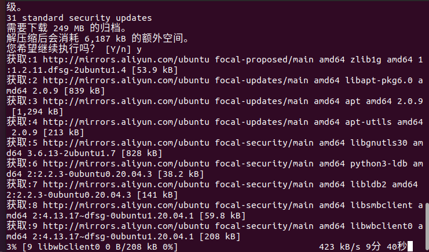The image size is (429, 252).
Task: Click the 423 kB/s download speed text
Action: pos(340,247)
